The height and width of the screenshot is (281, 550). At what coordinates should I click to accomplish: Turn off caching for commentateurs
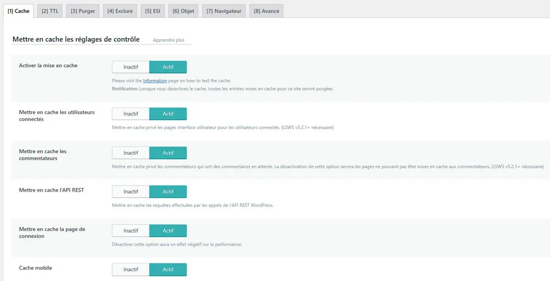(x=131, y=153)
